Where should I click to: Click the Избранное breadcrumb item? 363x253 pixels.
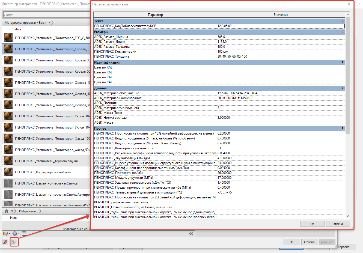(x=27, y=211)
